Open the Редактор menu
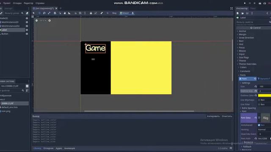Viewport: 271px width, 152px height. 28,3
